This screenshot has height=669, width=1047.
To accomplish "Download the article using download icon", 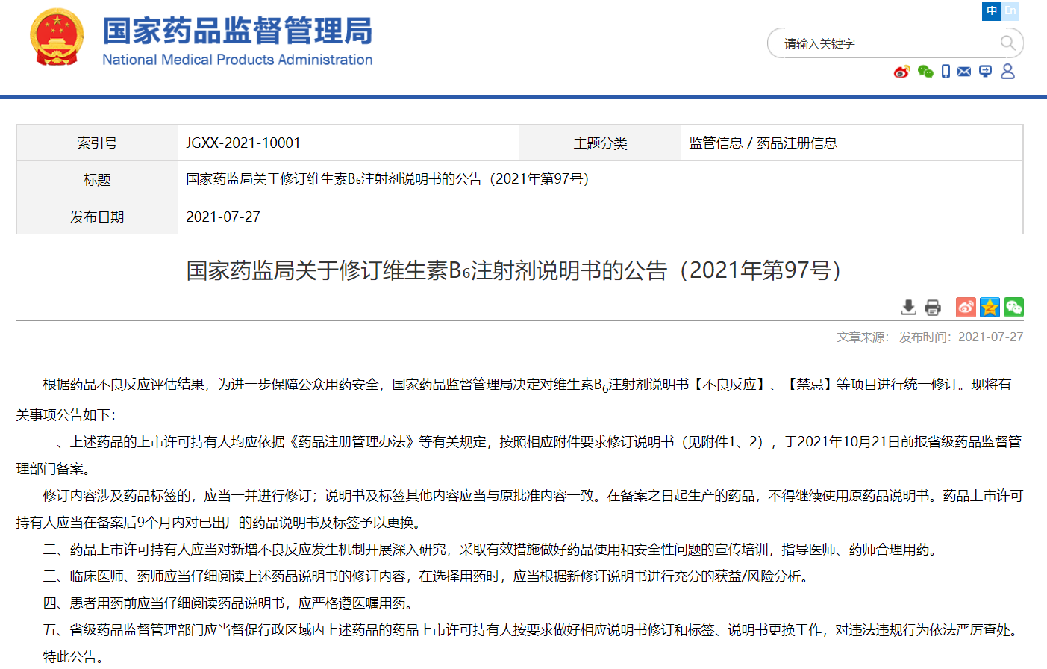I will click(908, 307).
